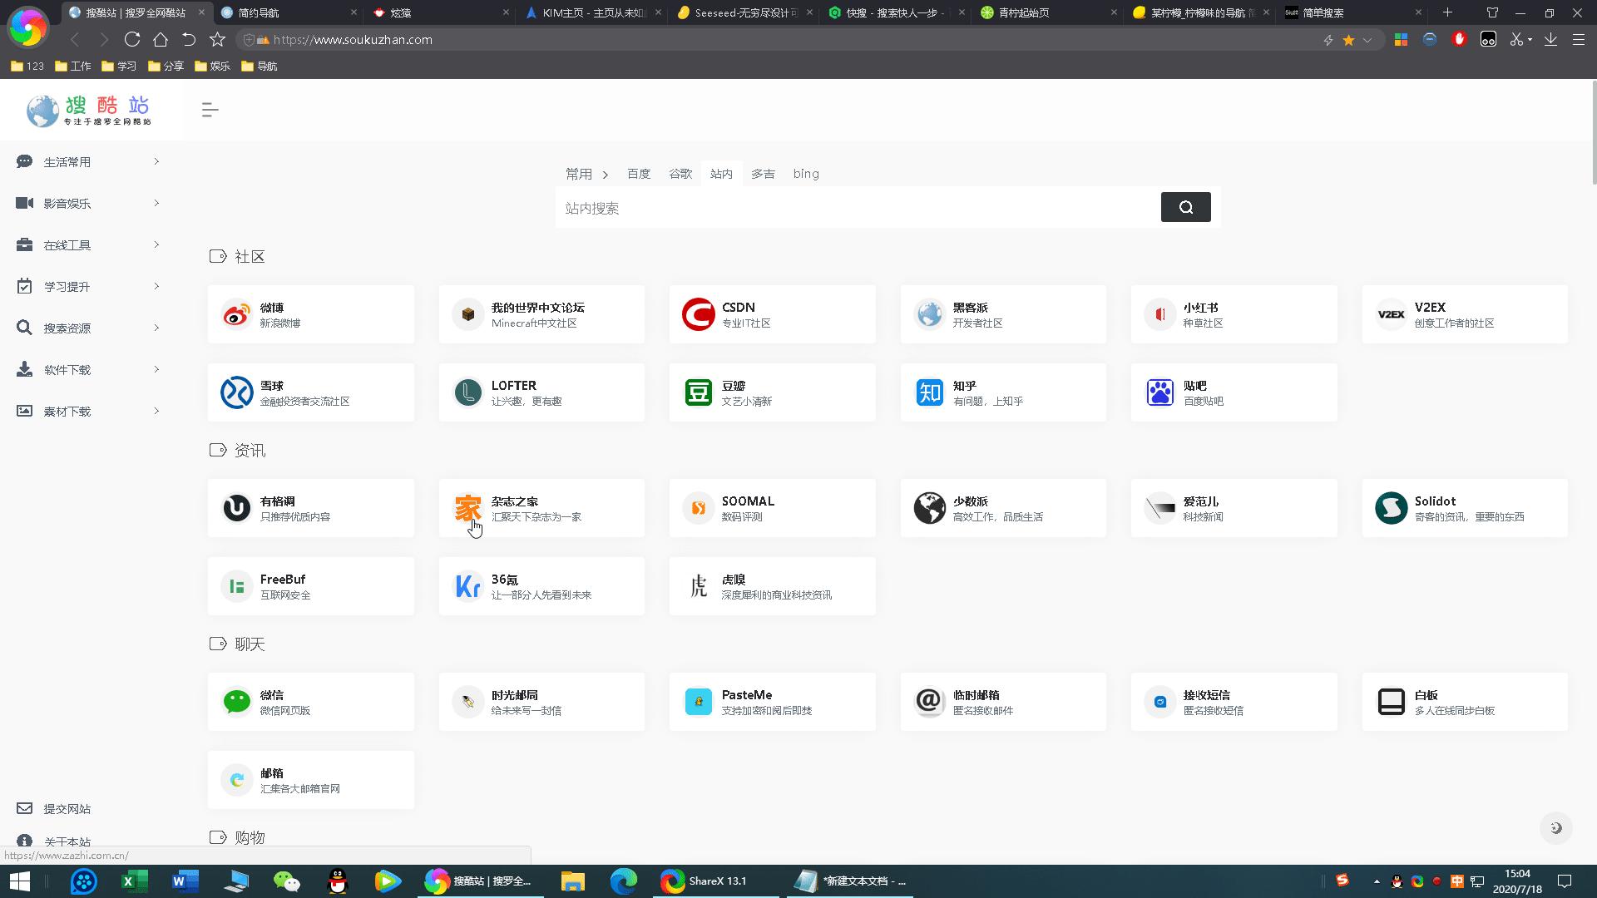Click the 站内搜索 search input field
Image resolution: width=1597 pixels, height=898 pixels.
click(x=857, y=208)
